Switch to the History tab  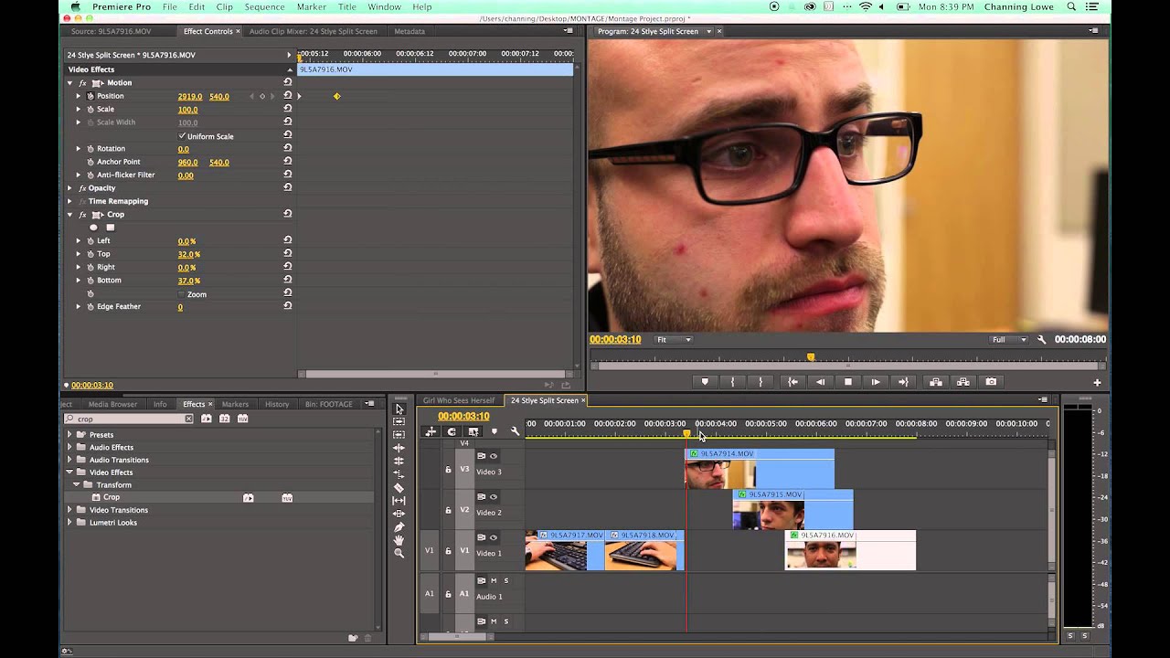pos(277,404)
